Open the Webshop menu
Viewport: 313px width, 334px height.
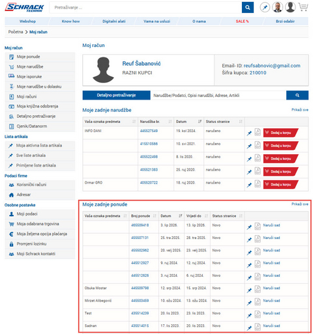(27, 21)
